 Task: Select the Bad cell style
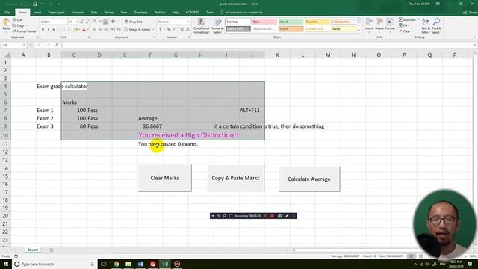click(x=264, y=22)
